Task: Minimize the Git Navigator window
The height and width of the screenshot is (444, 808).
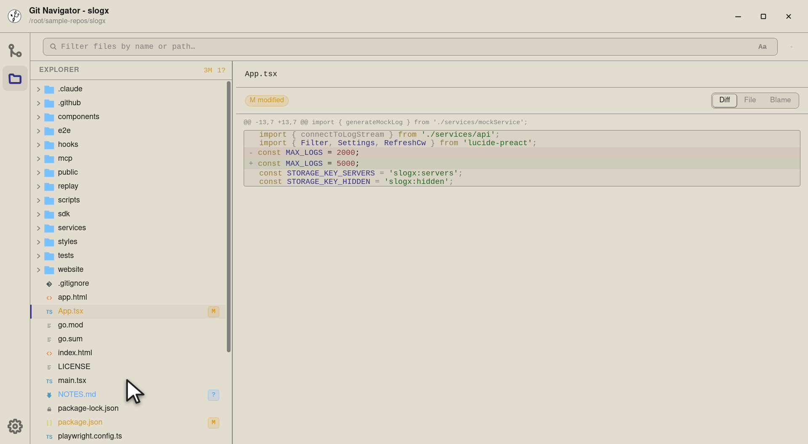Action: coord(738,16)
